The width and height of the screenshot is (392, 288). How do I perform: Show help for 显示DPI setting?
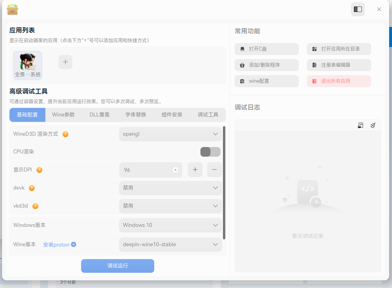click(x=39, y=170)
